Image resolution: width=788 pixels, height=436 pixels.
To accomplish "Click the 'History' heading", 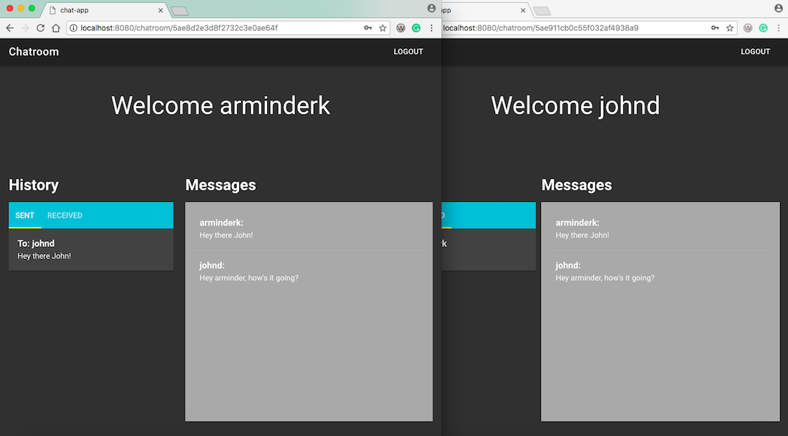I will pyautogui.click(x=34, y=185).
